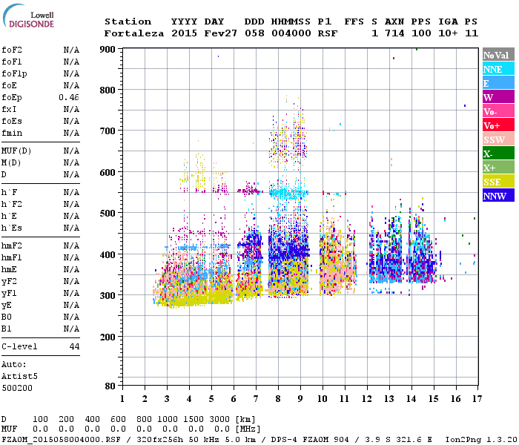This screenshot has height=445, width=519.
Task: Select the Vo+ red legend swatch
Action: pyautogui.click(x=498, y=125)
